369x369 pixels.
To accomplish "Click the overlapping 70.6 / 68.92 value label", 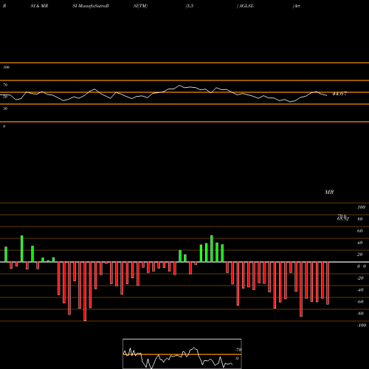I will tap(343, 218).
